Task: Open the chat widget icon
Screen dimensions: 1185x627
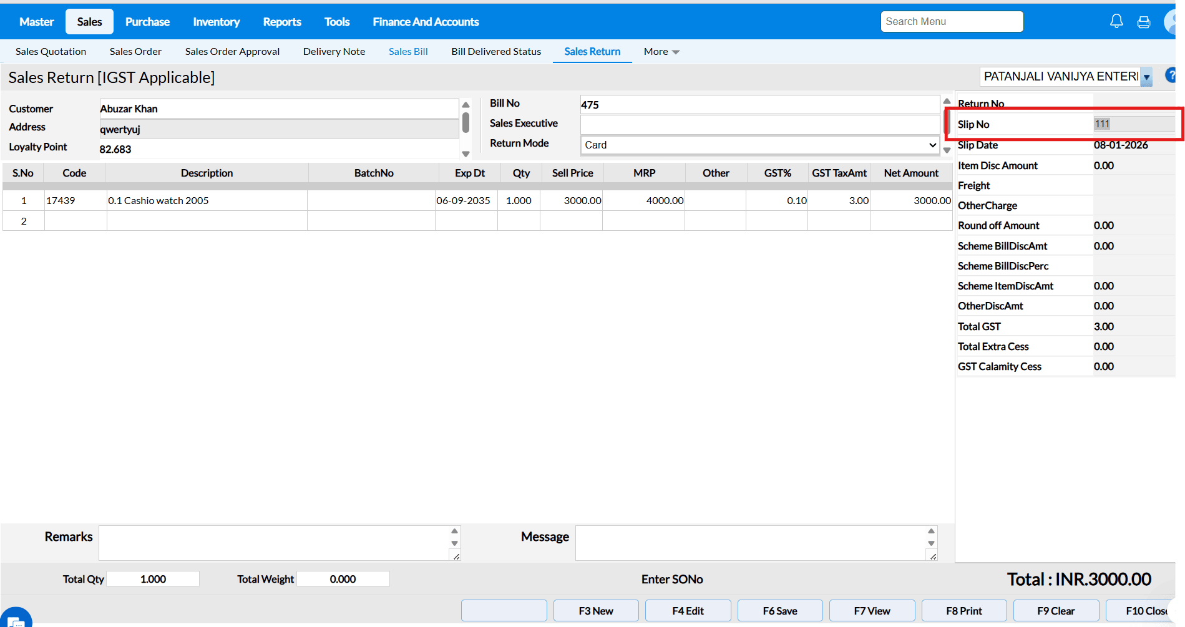Action: pyautogui.click(x=15, y=618)
